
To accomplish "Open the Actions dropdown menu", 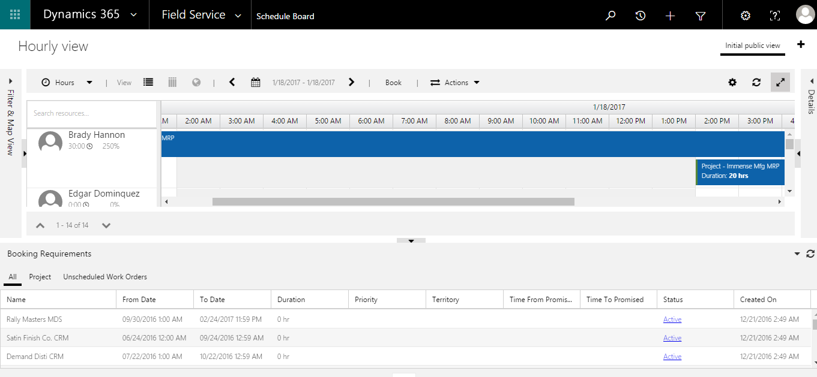I will click(x=455, y=83).
